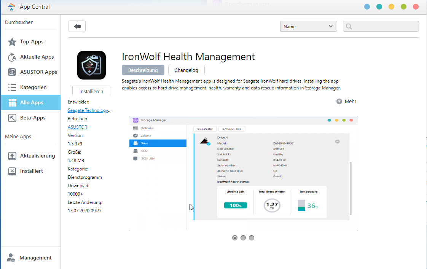Open the Seagate Technology developer link

(89, 110)
